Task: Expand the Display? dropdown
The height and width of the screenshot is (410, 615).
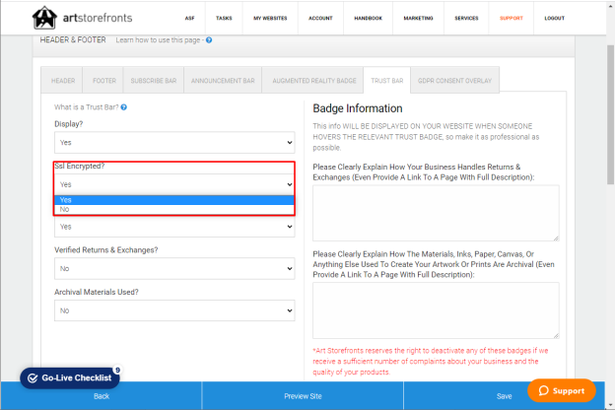Action: pyautogui.click(x=174, y=143)
